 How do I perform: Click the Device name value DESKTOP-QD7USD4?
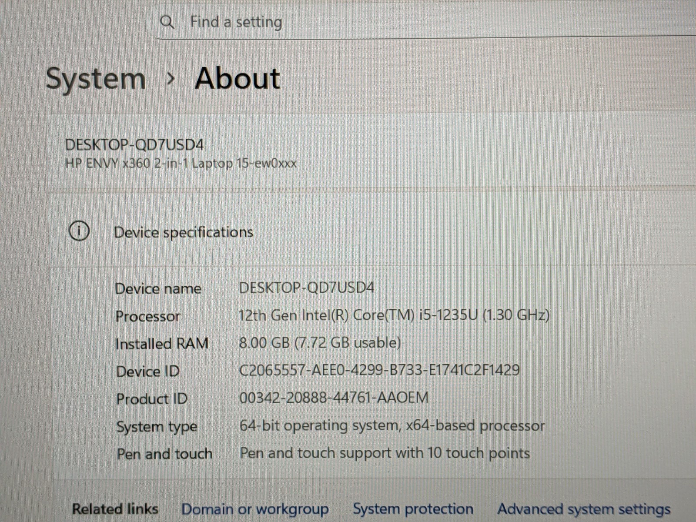(x=307, y=288)
